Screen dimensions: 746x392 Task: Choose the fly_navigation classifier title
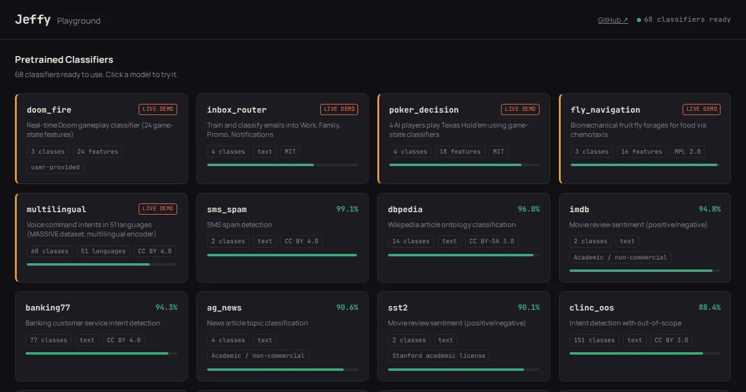coord(606,110)
